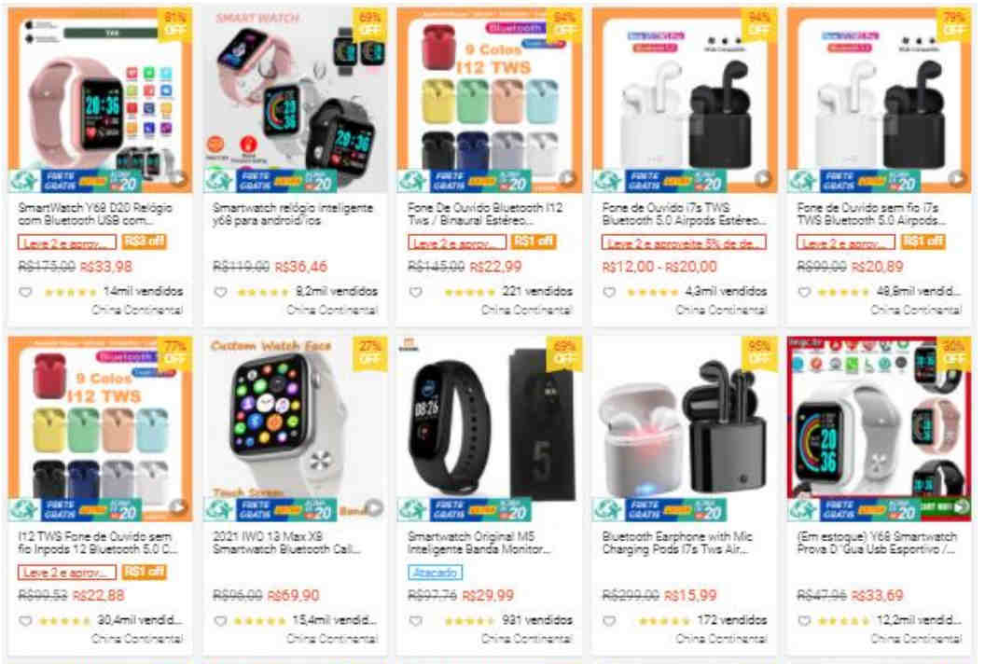
Task: Open black M5 fitness band product image
Action: click(x=490, y=429)
